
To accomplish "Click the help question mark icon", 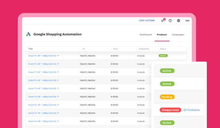I will (170, 20).
